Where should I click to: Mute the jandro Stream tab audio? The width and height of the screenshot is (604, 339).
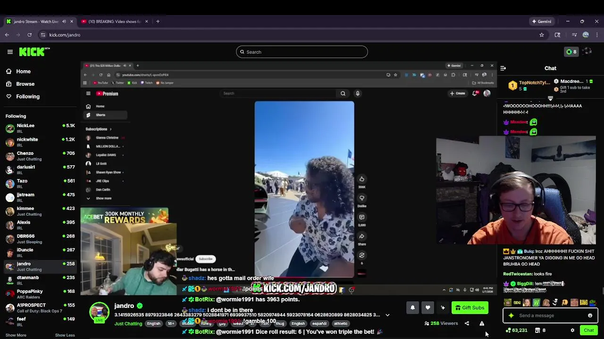[x=64, y=22]
